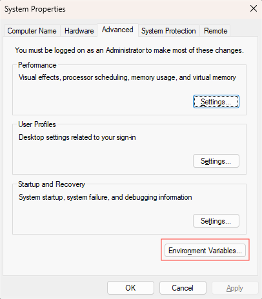Click the User Profiles group label

coord(37,124)
